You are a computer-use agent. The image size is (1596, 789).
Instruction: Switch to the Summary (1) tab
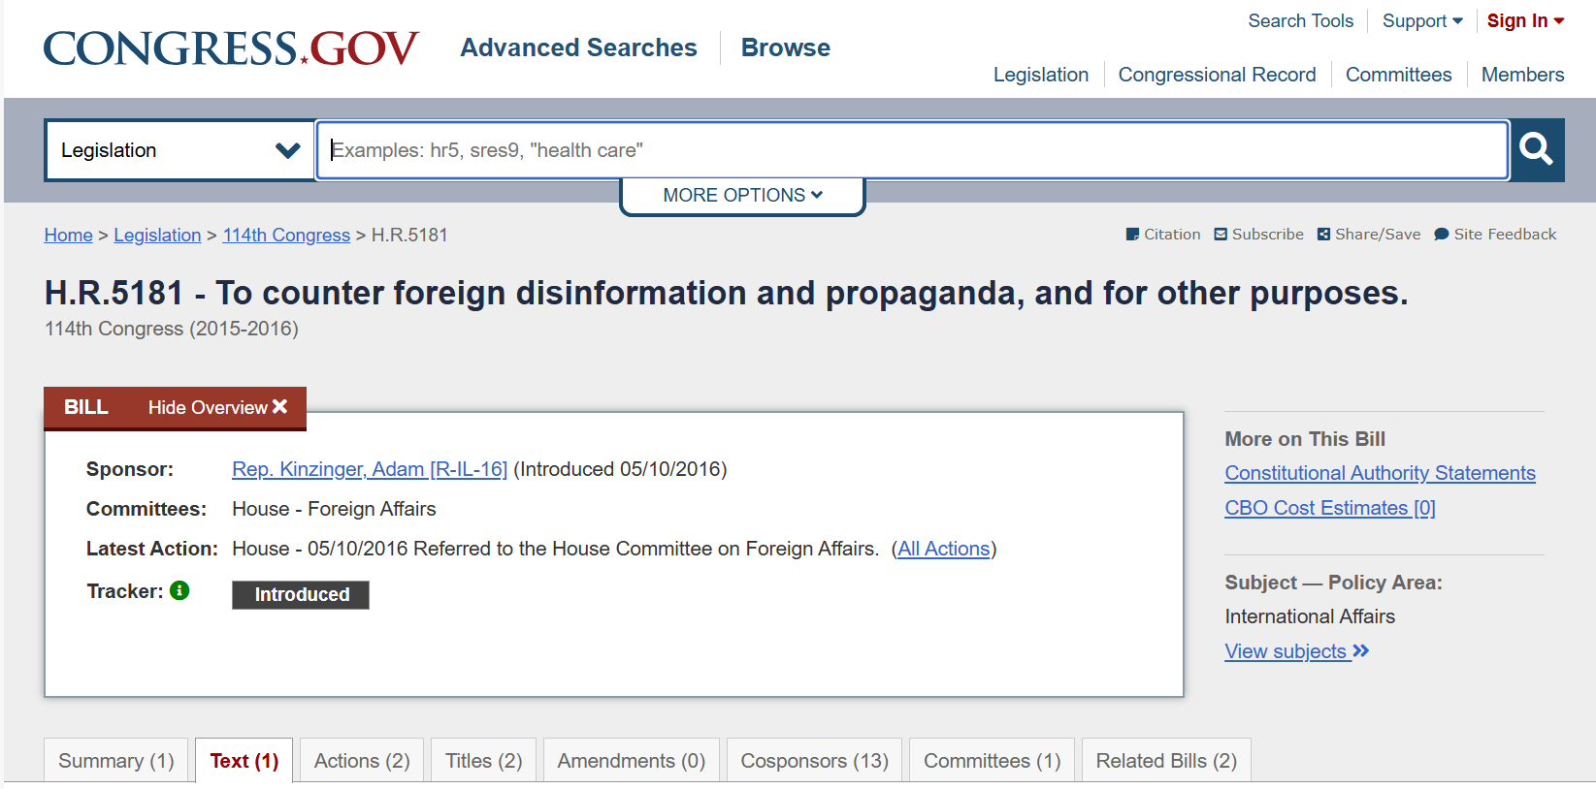[x=116, y=761]
